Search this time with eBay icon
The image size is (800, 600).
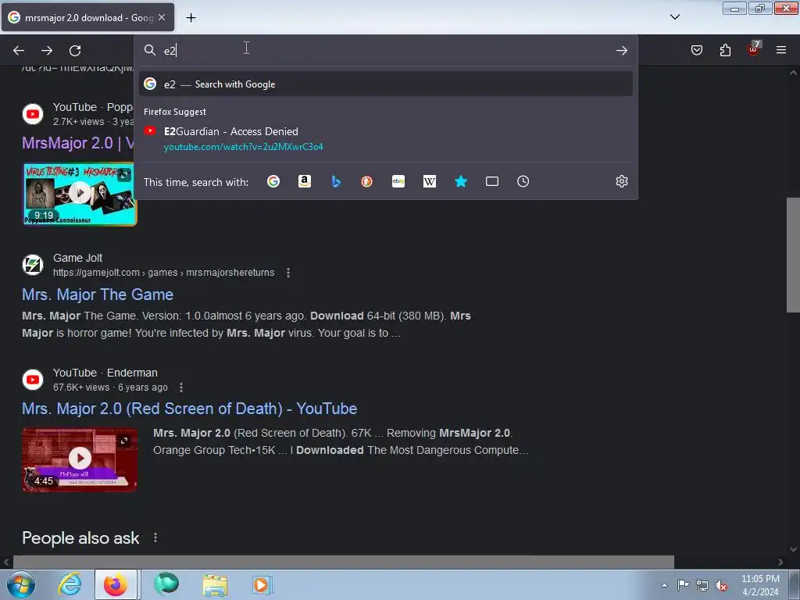tap(398, 181)
